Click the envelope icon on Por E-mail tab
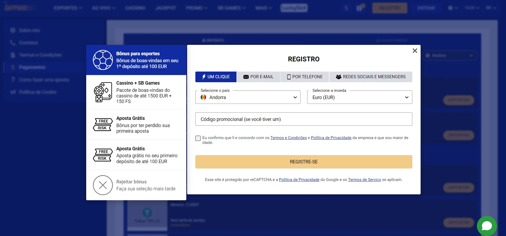Image resolution: width=506 pixels, height=236 pixels. 246,77
